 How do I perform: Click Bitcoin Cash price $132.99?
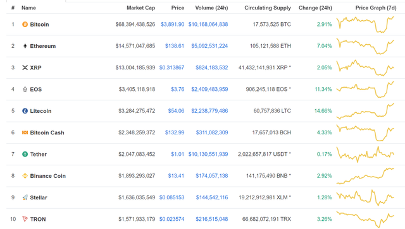175,132
